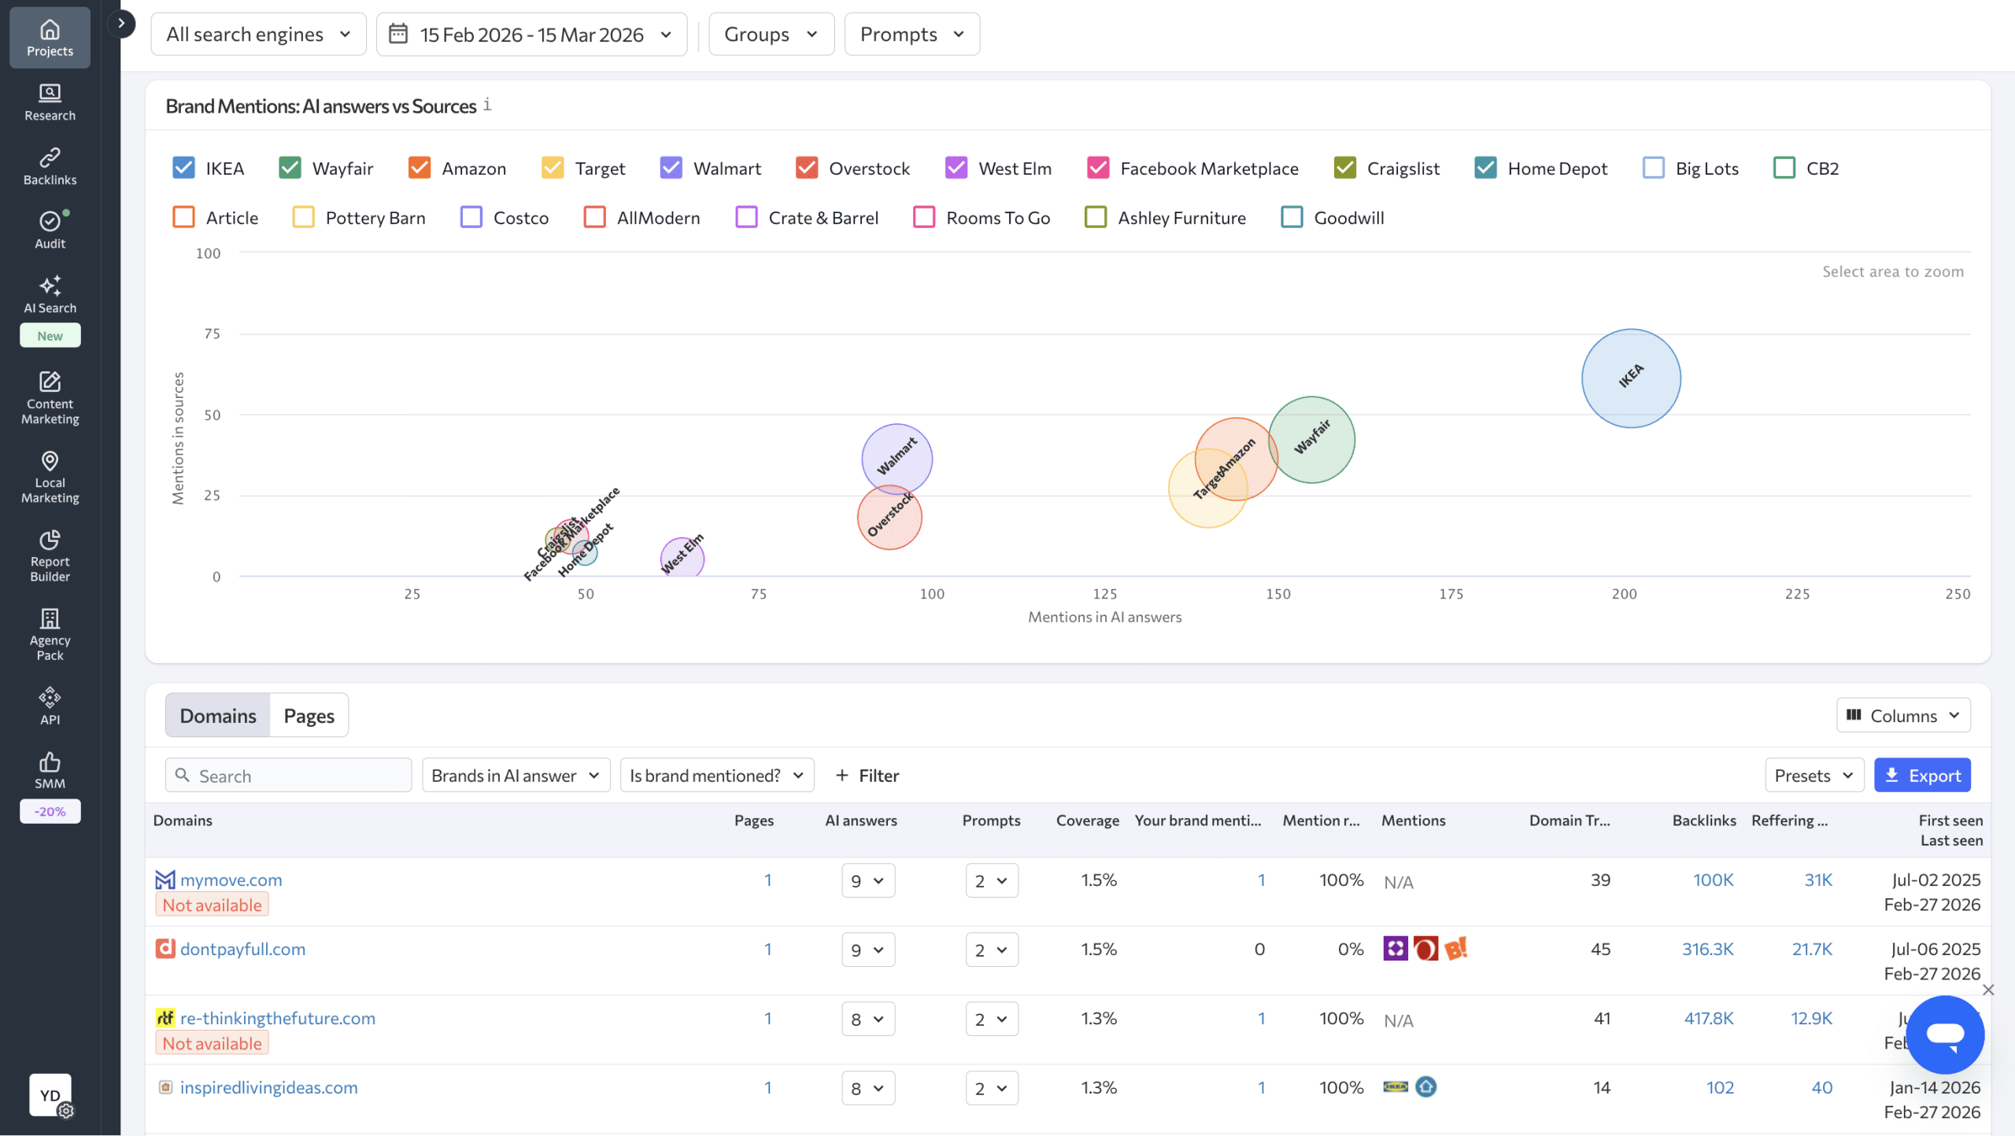Screen dimensions: 2015x1136
Task: Click info icon next to Brand Mentions title
Action: (487, 105)
